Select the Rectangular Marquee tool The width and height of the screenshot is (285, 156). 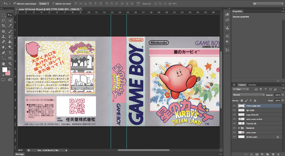point(4,15)
